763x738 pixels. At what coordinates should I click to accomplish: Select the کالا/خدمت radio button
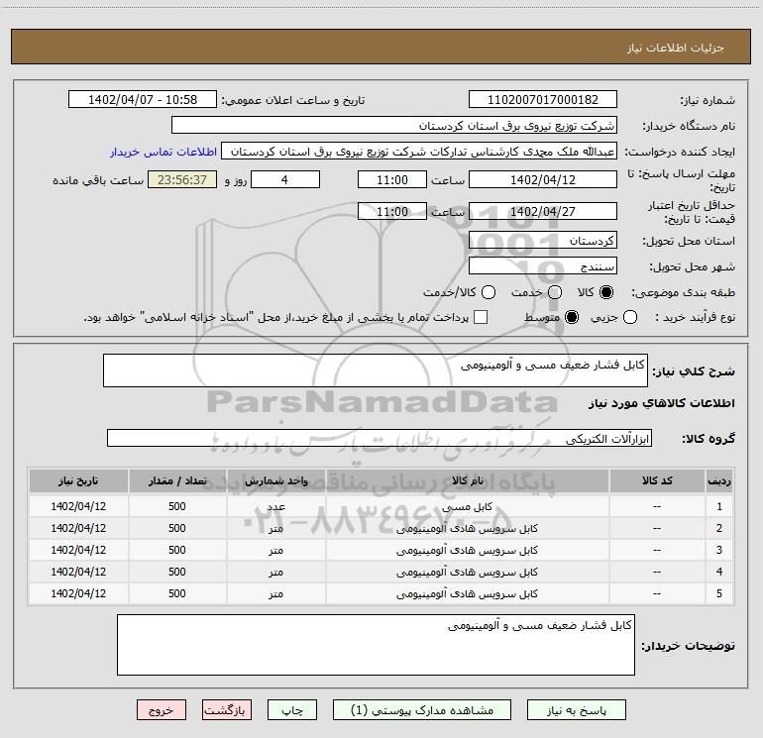coord(489,292)
